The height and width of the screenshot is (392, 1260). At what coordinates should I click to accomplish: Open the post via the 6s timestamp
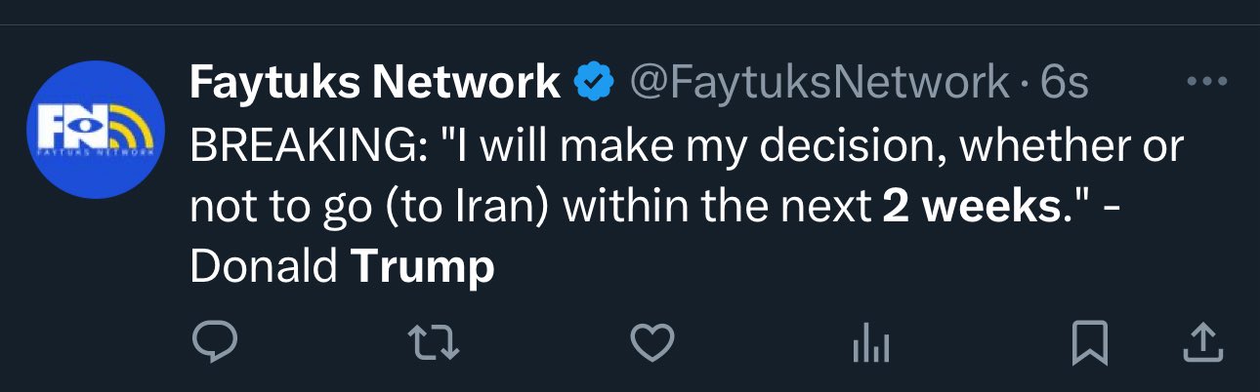point(1064,83)
